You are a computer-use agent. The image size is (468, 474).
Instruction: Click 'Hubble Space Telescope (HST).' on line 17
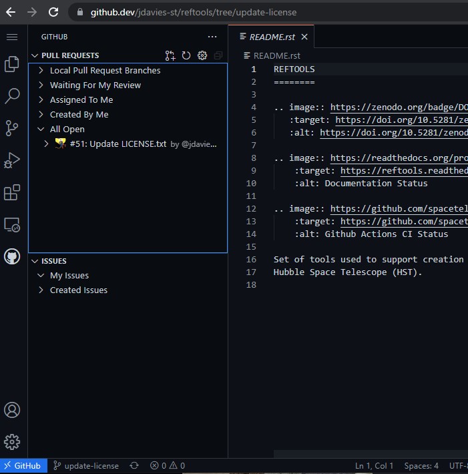point(348,272)
